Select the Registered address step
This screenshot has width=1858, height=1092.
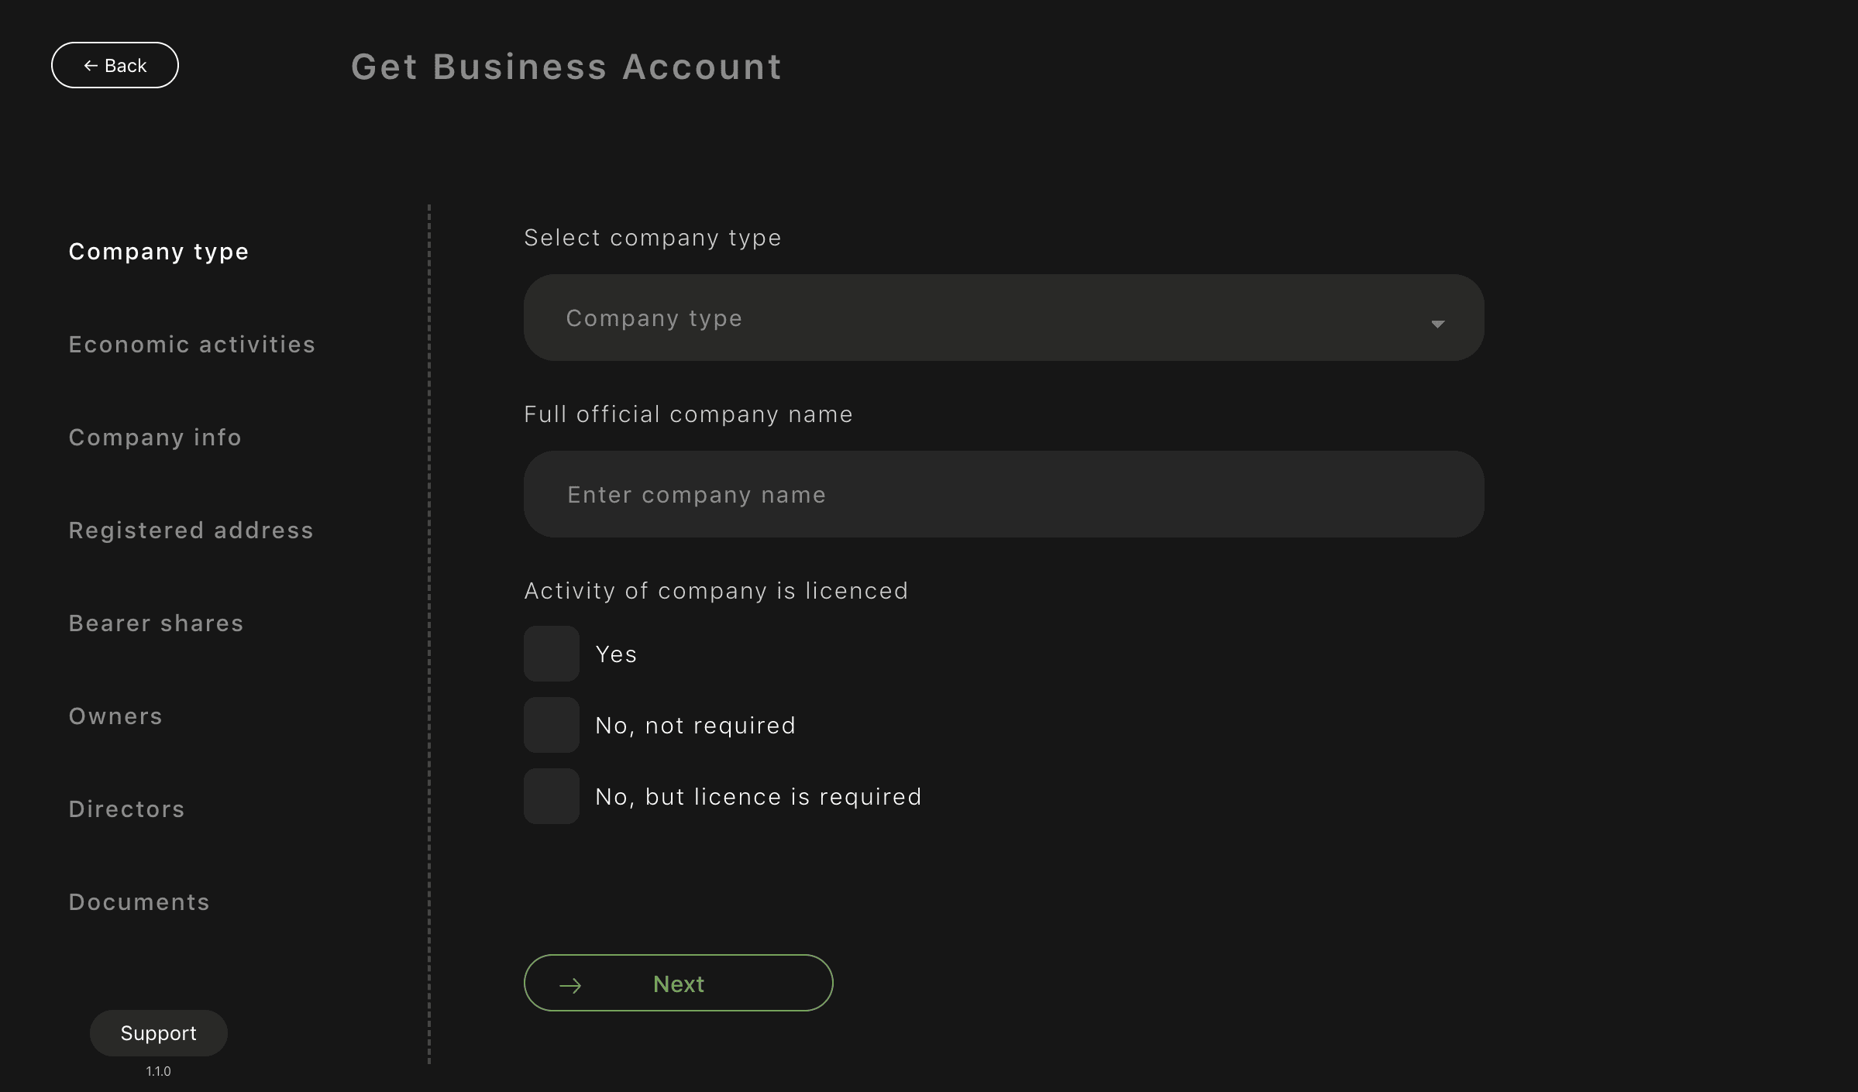pyautogui.click(x=191, y=531)
